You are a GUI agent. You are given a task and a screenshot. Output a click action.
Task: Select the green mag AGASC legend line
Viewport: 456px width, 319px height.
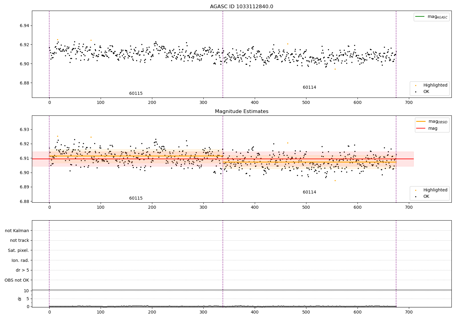(x=420, y=17)
